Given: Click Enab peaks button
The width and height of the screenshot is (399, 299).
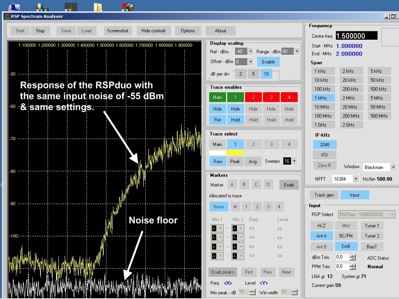Looking at the screenshot, I should pos(222,272).
